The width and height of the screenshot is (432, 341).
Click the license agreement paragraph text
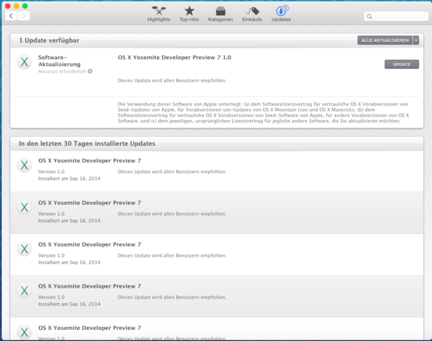point(263,113)
